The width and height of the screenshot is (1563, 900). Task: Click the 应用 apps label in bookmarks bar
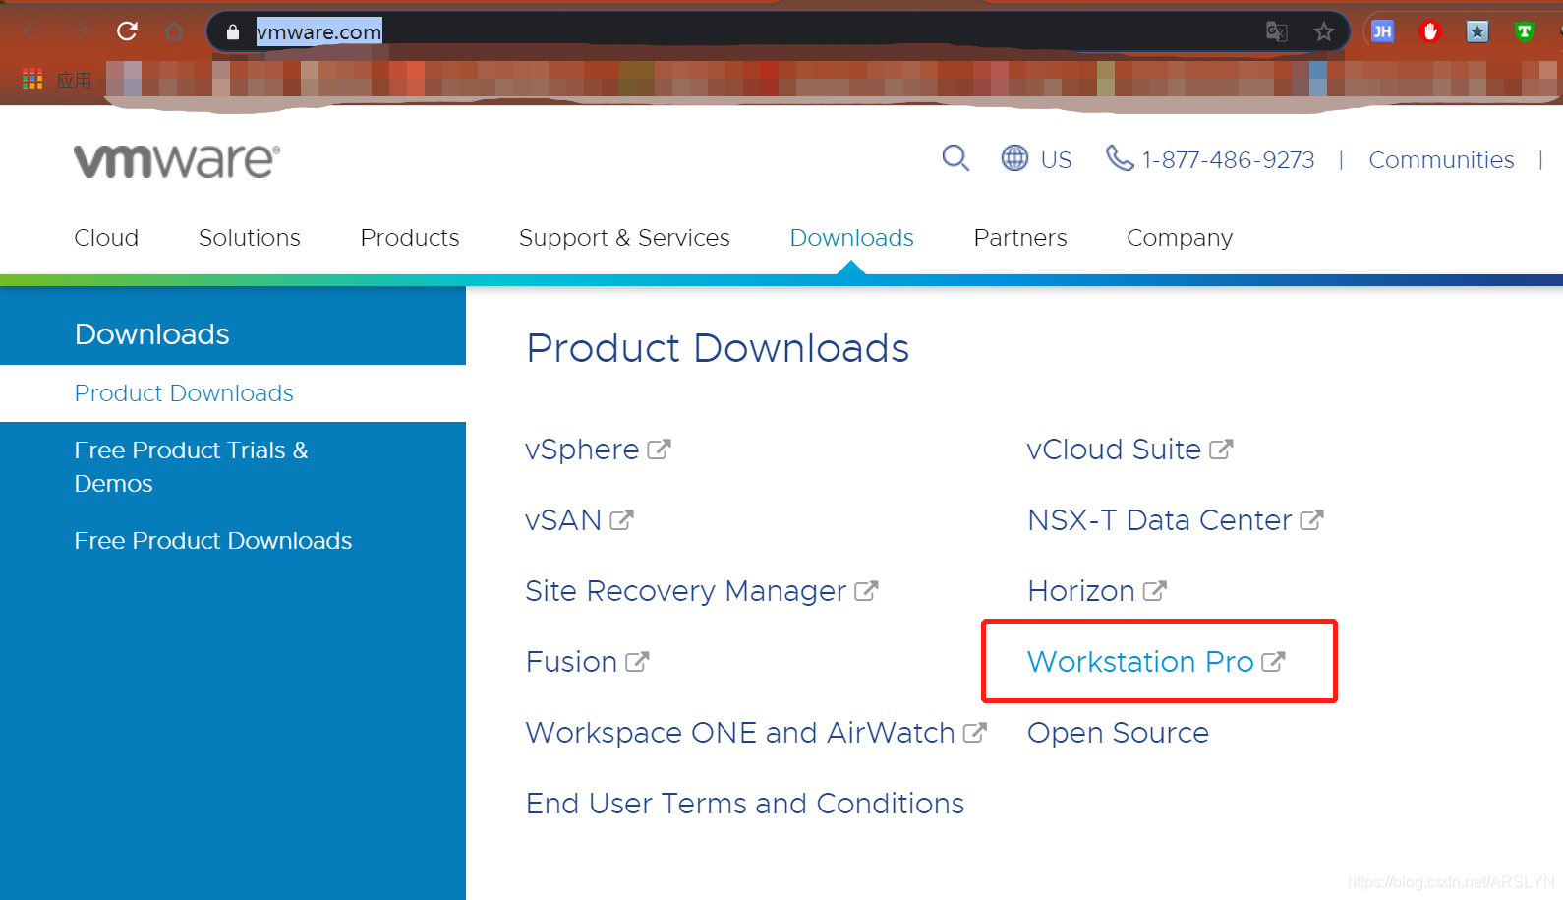(74, 80)
